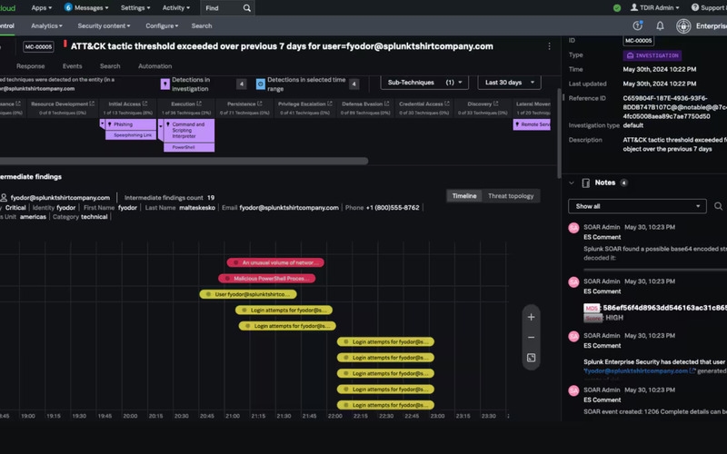This screenshot has height=454, width=727.
Task: Switch to the Events tab
Action: click(x=73, y=66)
